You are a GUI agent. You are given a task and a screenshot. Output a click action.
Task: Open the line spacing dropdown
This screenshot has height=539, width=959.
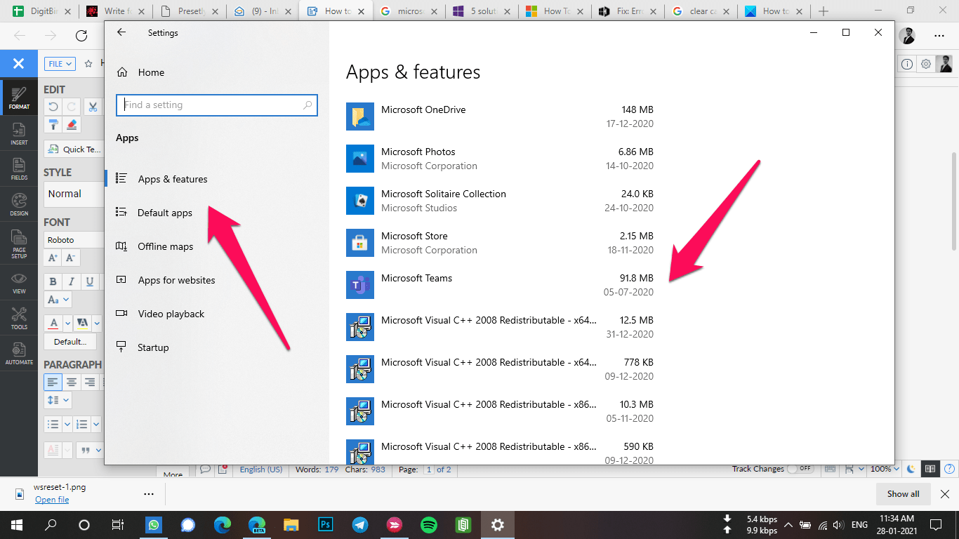point(58,400)
